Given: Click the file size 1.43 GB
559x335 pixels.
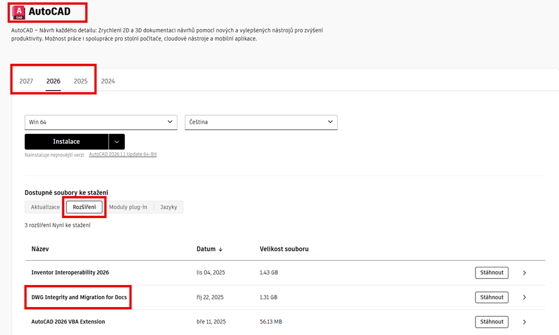Looking at the screenshot, I should [x=269, y=273].
